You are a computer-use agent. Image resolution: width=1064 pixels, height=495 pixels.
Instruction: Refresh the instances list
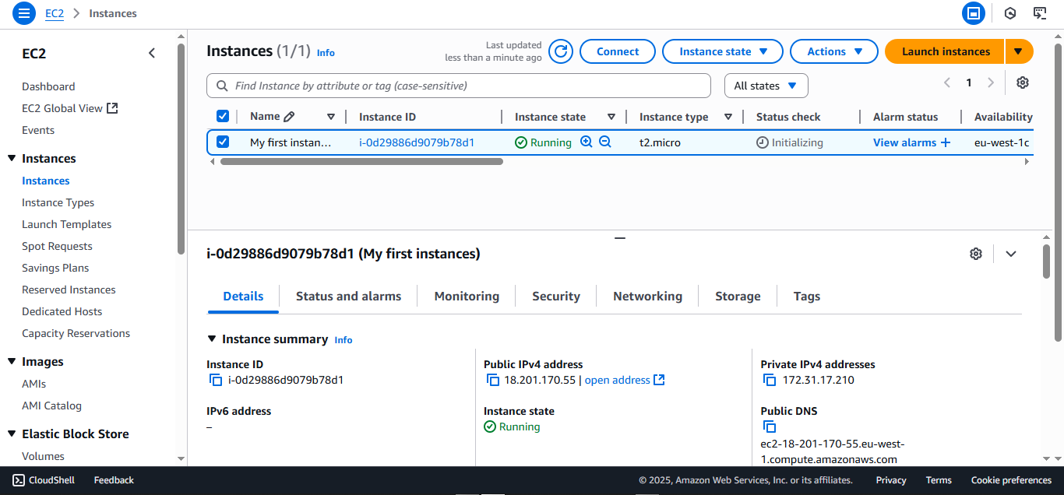pos(560,51)
